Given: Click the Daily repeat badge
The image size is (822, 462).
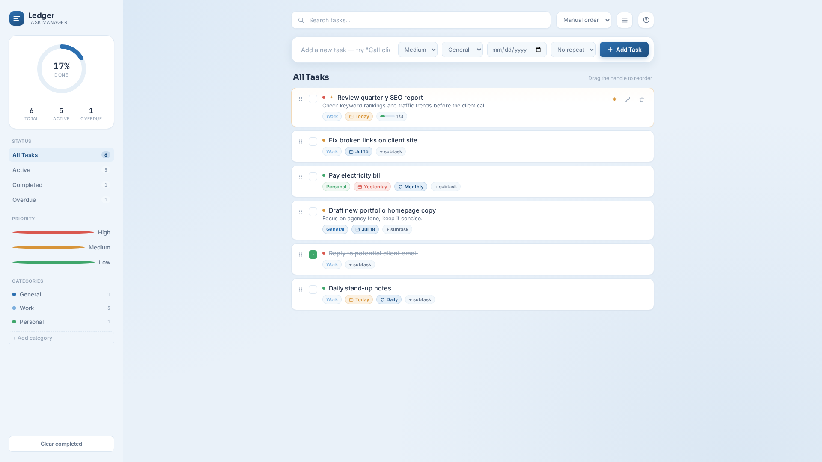Looking at the screenshot, I should pyautogui.click(x=389, y=299).
